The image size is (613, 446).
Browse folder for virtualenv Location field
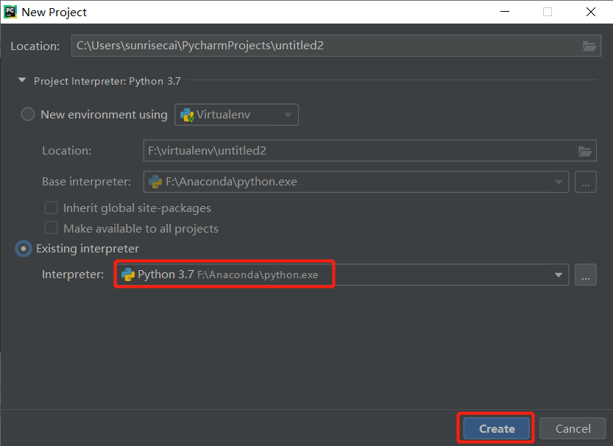click(585, 151)
